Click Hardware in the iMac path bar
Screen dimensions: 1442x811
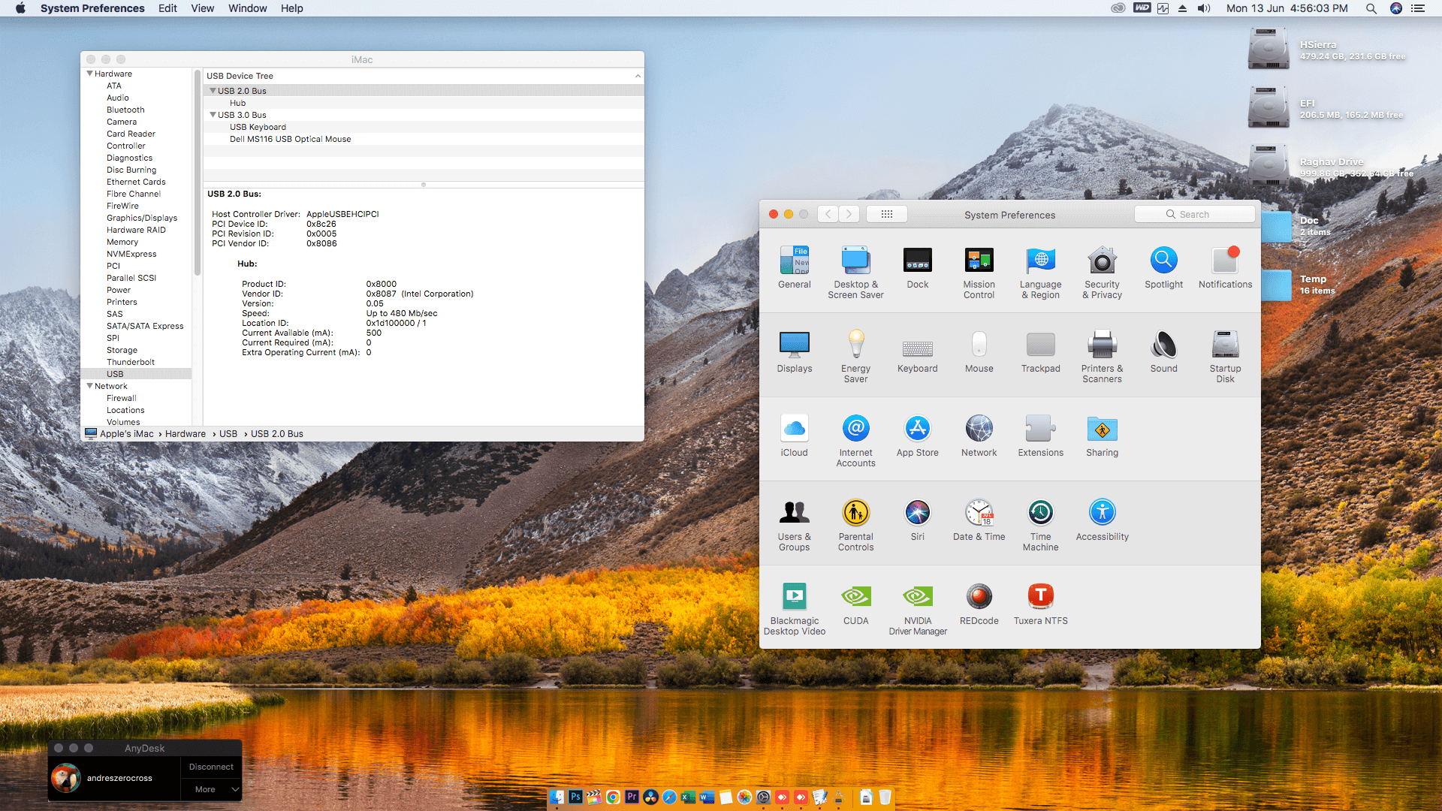(x=185, y=434)
